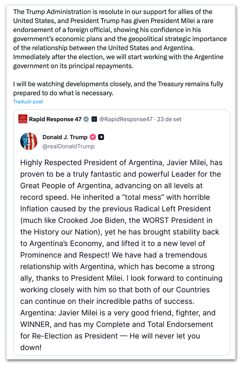The width and height of the screenshot is (242, 365).
Task: Click the @RapidResponse47 handle
Action: tap(126, 119)
